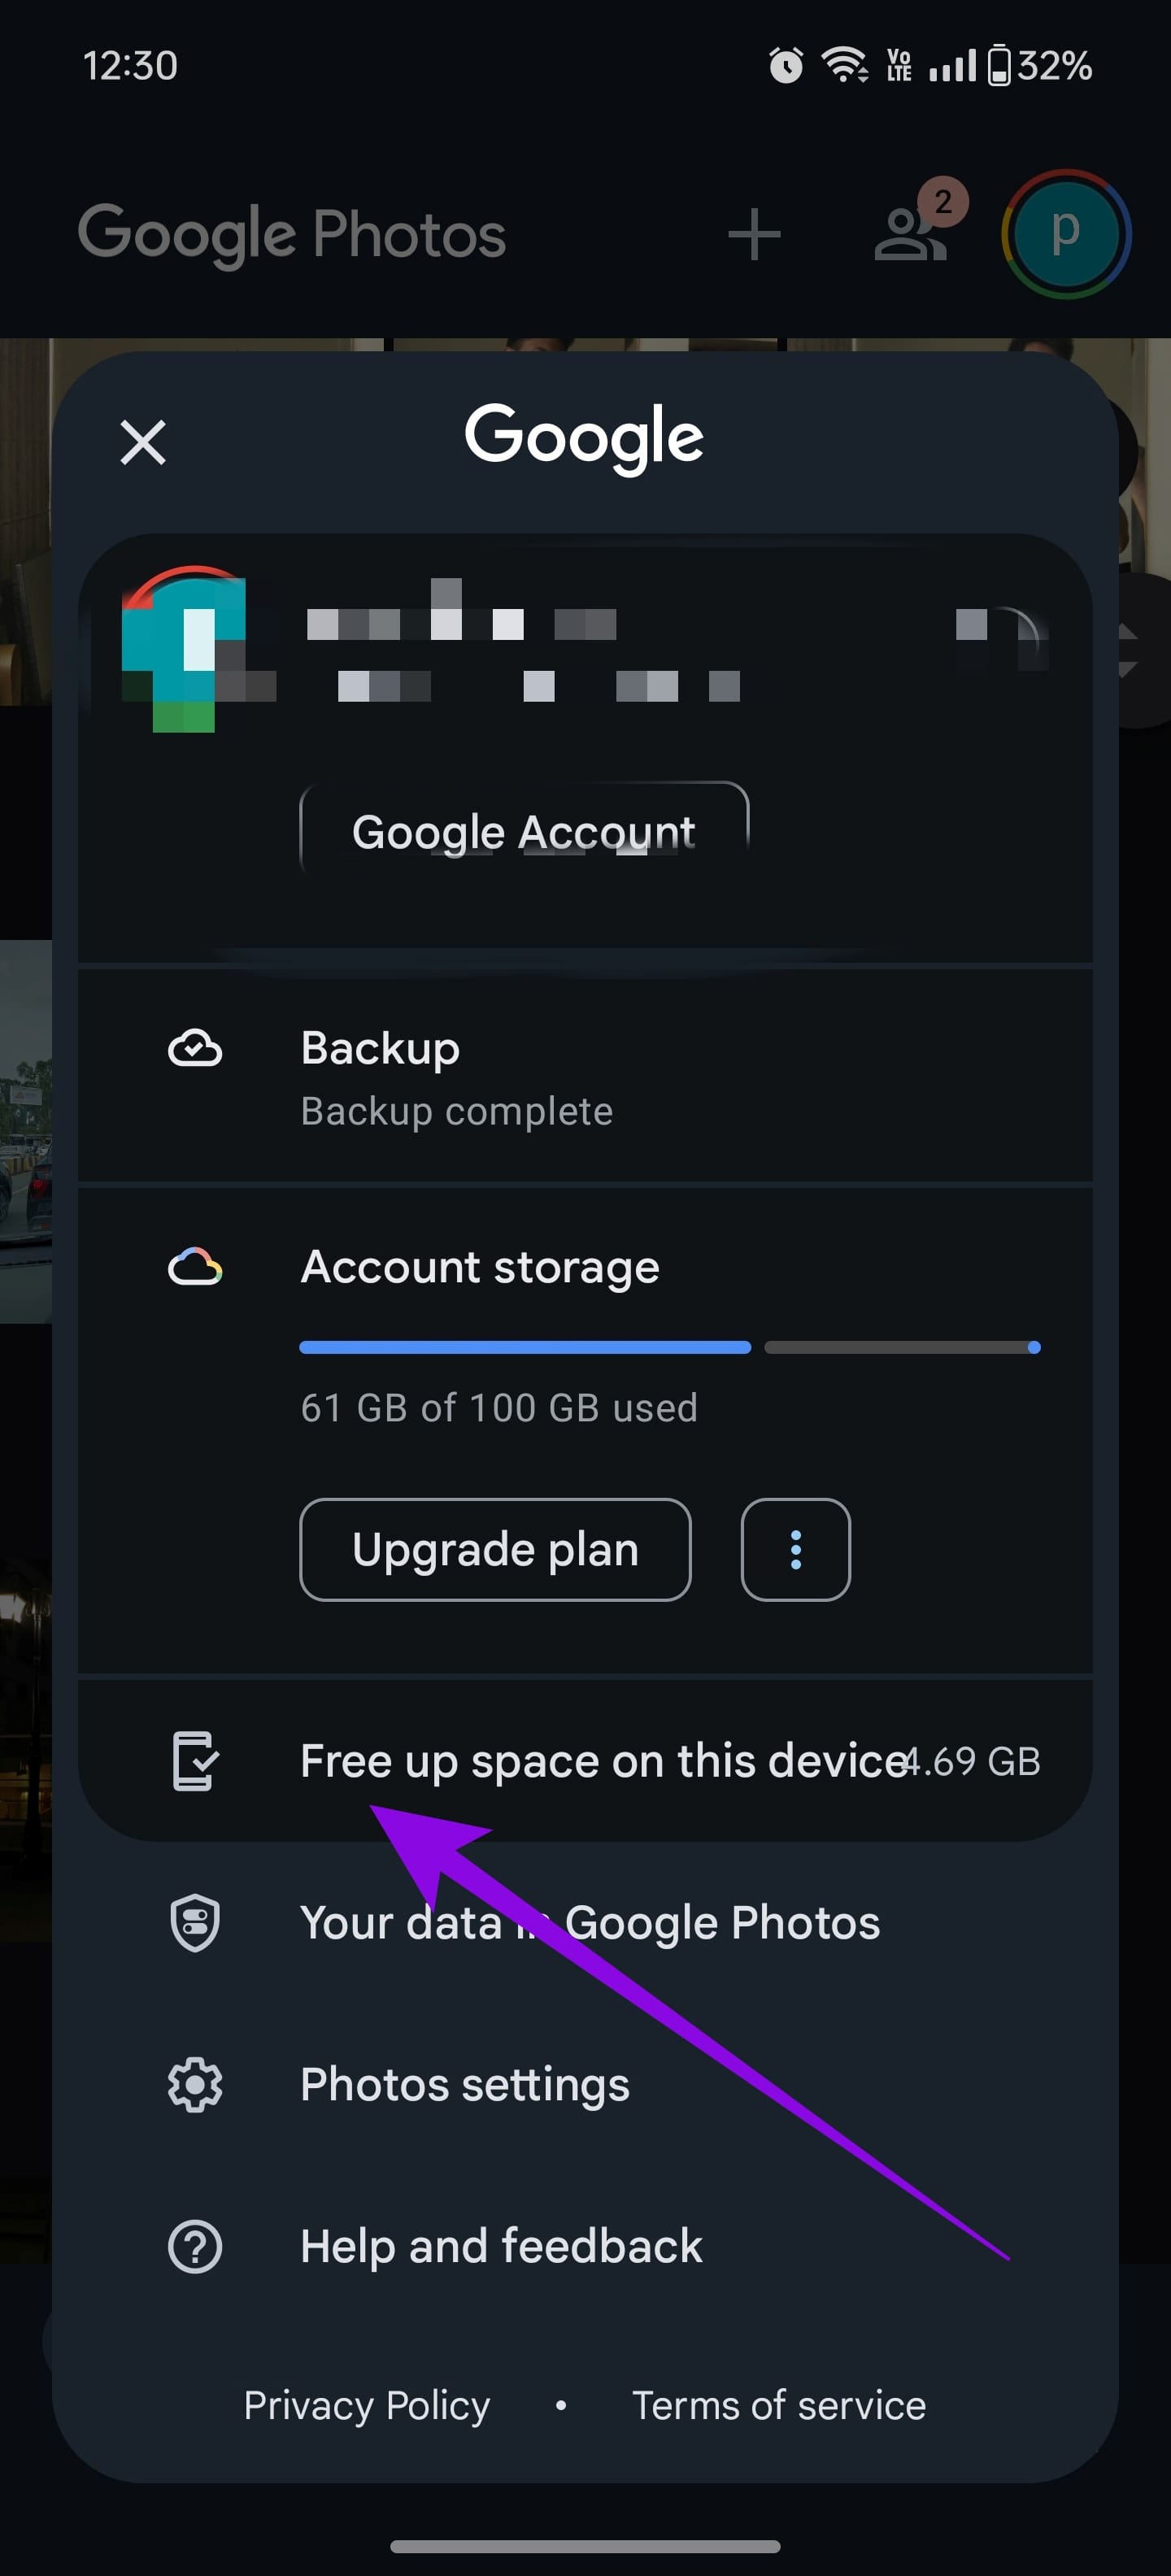This screenshot has height=2576, width=1171.
Task: Open the three-dot storage options menu
Action: point(795,1549)
